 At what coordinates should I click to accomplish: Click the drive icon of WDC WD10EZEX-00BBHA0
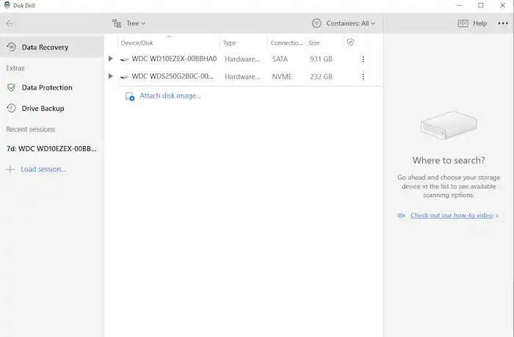(x=125, y=59)
